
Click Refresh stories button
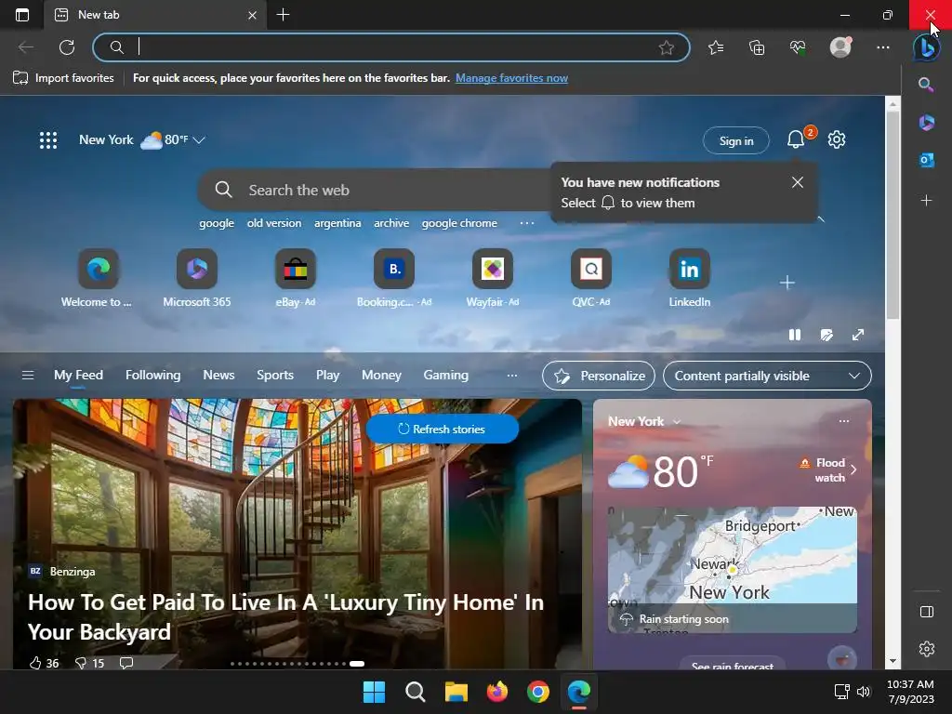442,429
